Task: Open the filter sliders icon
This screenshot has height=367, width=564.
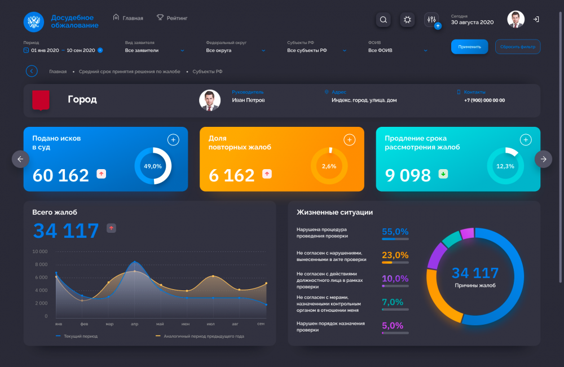Action: 431,20
